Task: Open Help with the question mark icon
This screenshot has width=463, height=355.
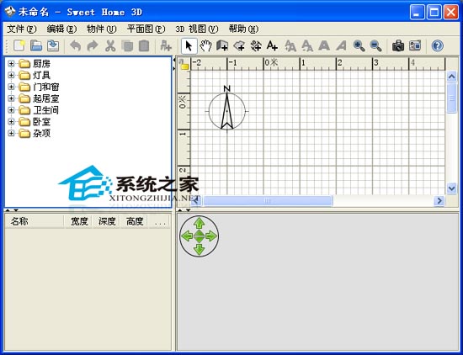Action: (x=437, y=45)
